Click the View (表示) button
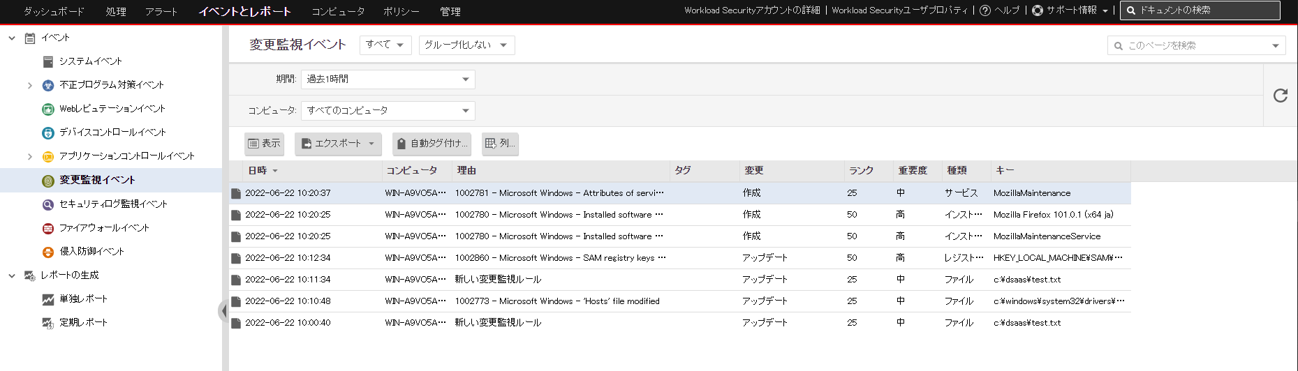Screen dimensions: 1298x371 click(264, 144)
